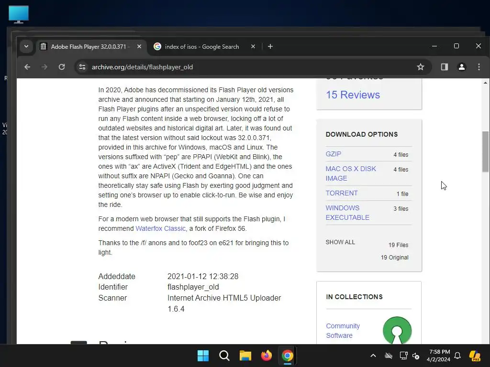Open the Windows Start menu
This screenshot has height=367, width=490.
pyautogui.click(x=203, y=356)
